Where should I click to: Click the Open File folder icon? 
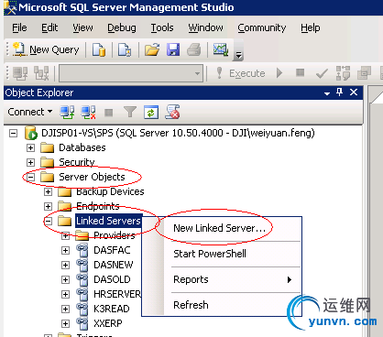click(152, 49)
